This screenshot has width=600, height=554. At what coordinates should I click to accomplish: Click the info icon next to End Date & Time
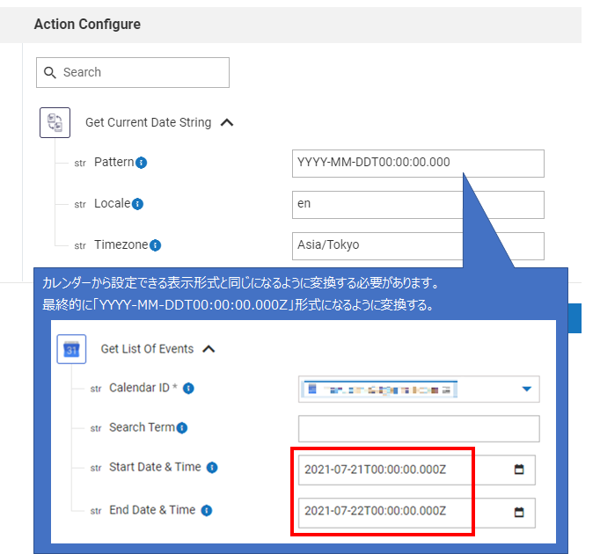[206, 510]
